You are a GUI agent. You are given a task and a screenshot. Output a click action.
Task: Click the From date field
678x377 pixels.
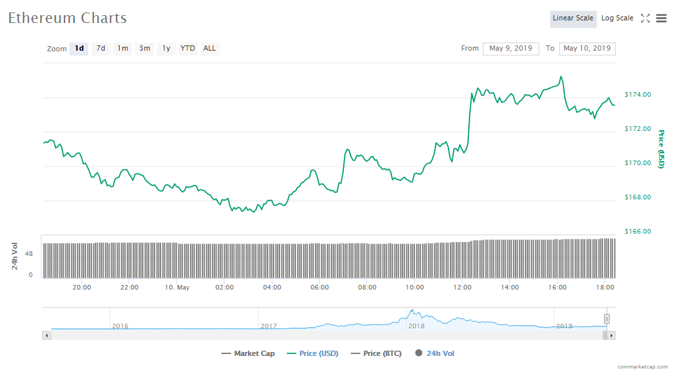(x=510, y=49)
